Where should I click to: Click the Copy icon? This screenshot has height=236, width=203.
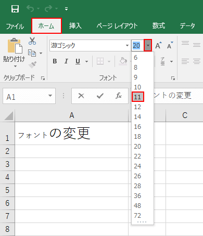coord(32,53)
